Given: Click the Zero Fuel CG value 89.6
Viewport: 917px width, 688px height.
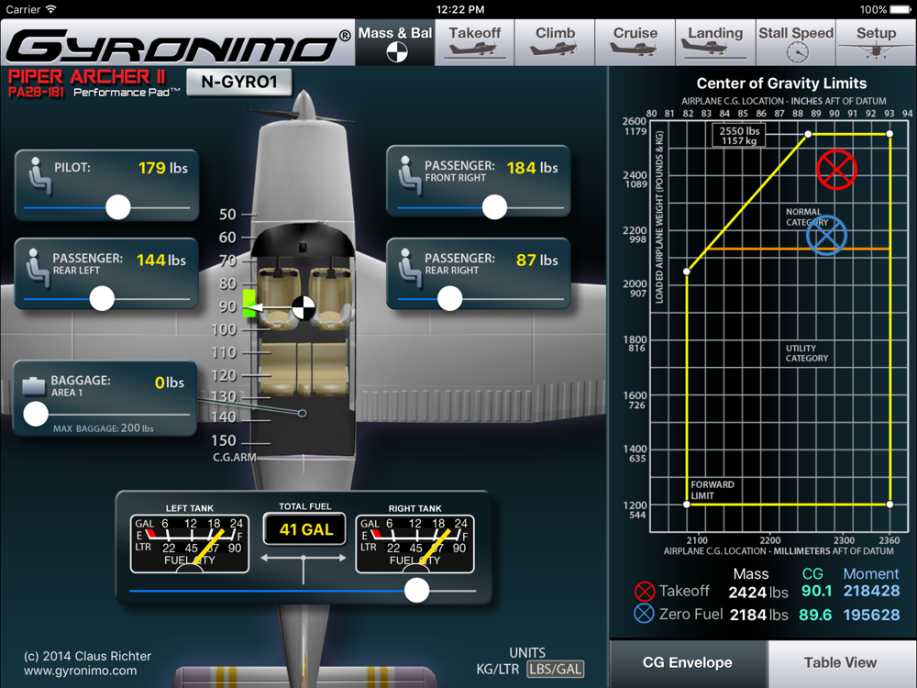Looking at the screenshot, I should tap(816, 615).
